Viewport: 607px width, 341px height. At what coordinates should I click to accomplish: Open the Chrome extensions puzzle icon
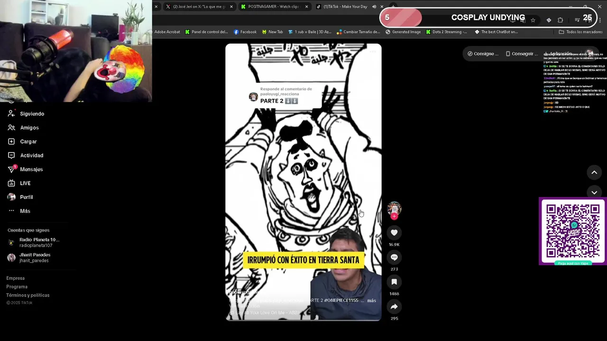click(560, 20)
